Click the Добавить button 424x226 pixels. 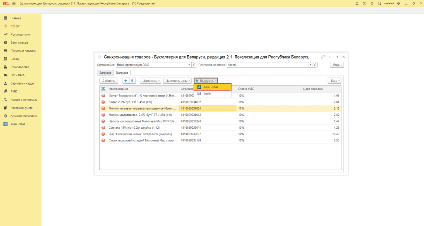[109, 80]
